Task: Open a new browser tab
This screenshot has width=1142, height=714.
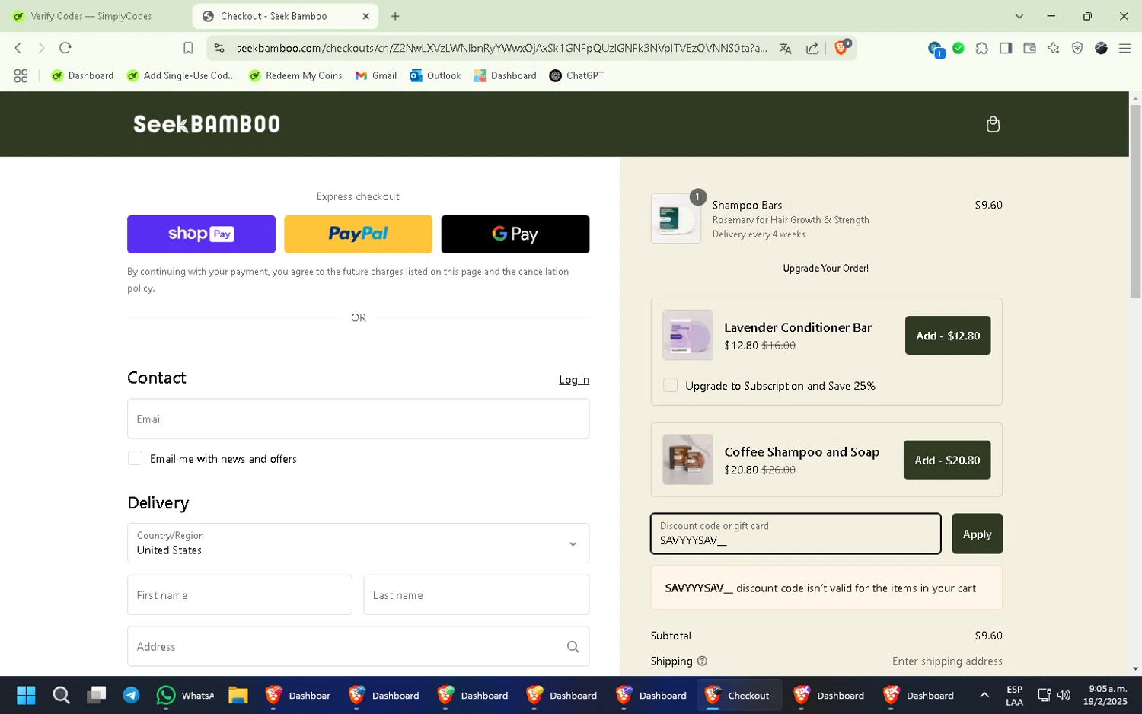Action: point(395,16)
